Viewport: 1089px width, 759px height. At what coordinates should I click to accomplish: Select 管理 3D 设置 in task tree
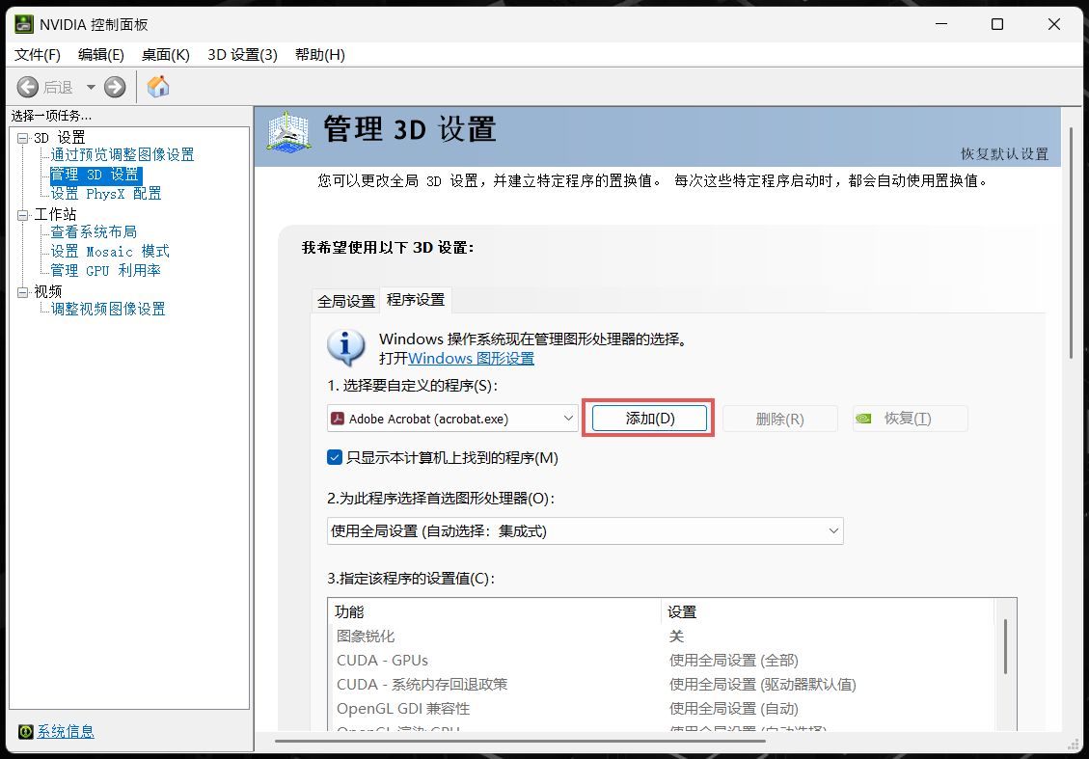pos(95,175)
